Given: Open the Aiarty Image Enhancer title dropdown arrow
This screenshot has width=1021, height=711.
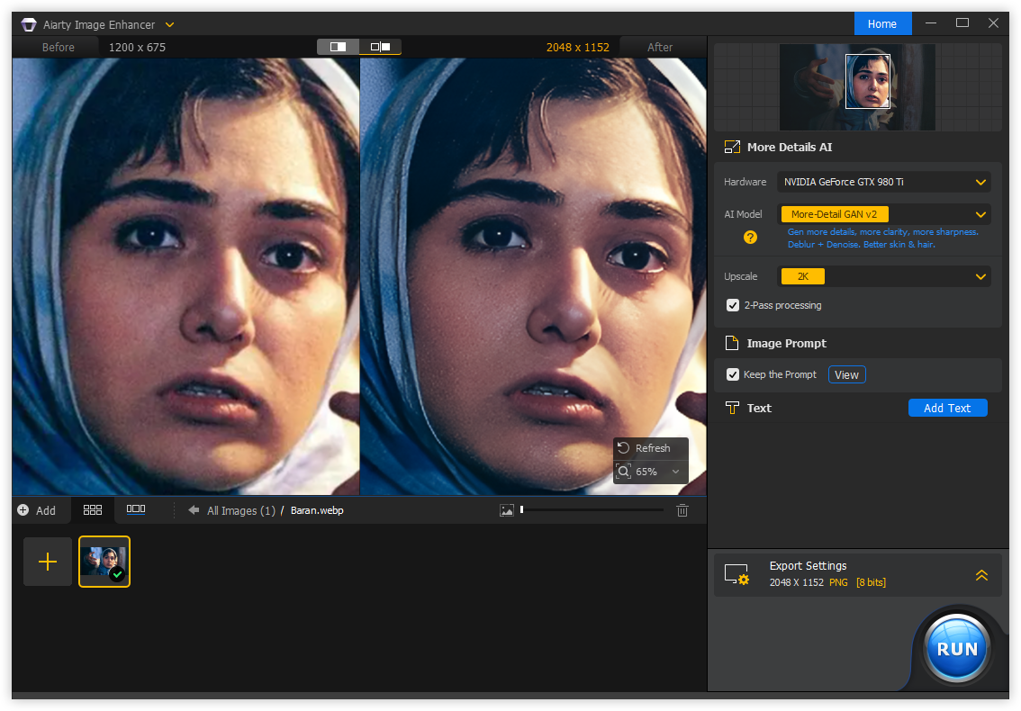Looking at the screenshot, I should (x=170, y=24).
